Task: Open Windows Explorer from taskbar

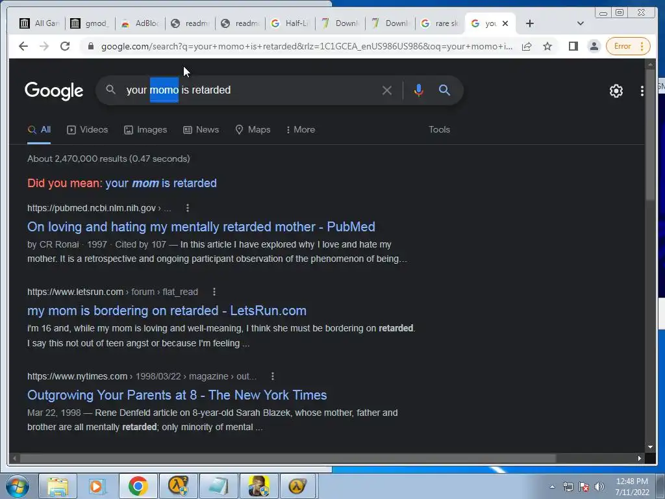Action: tap(58, 486)
